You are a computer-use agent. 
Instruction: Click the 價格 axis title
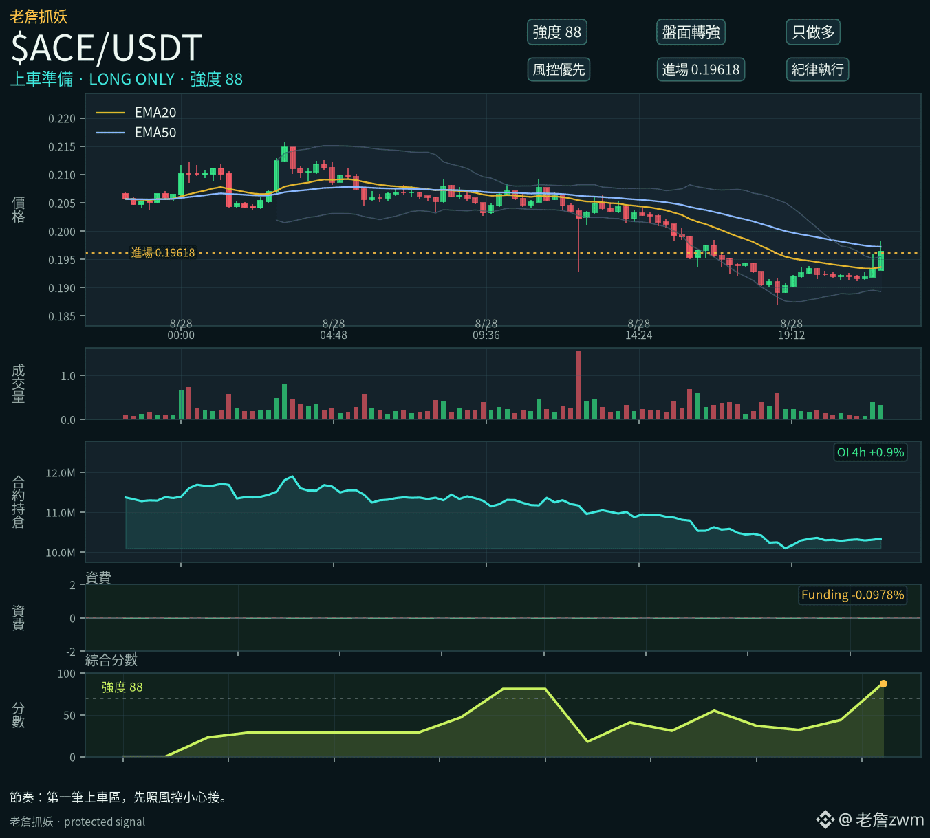(19, 210)
